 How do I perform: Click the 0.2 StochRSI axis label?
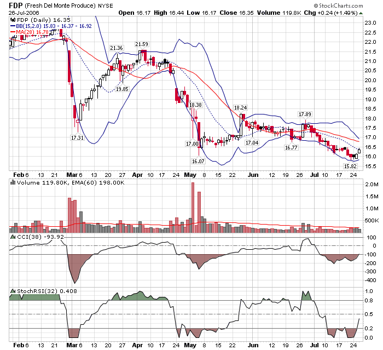coord(369,328)
